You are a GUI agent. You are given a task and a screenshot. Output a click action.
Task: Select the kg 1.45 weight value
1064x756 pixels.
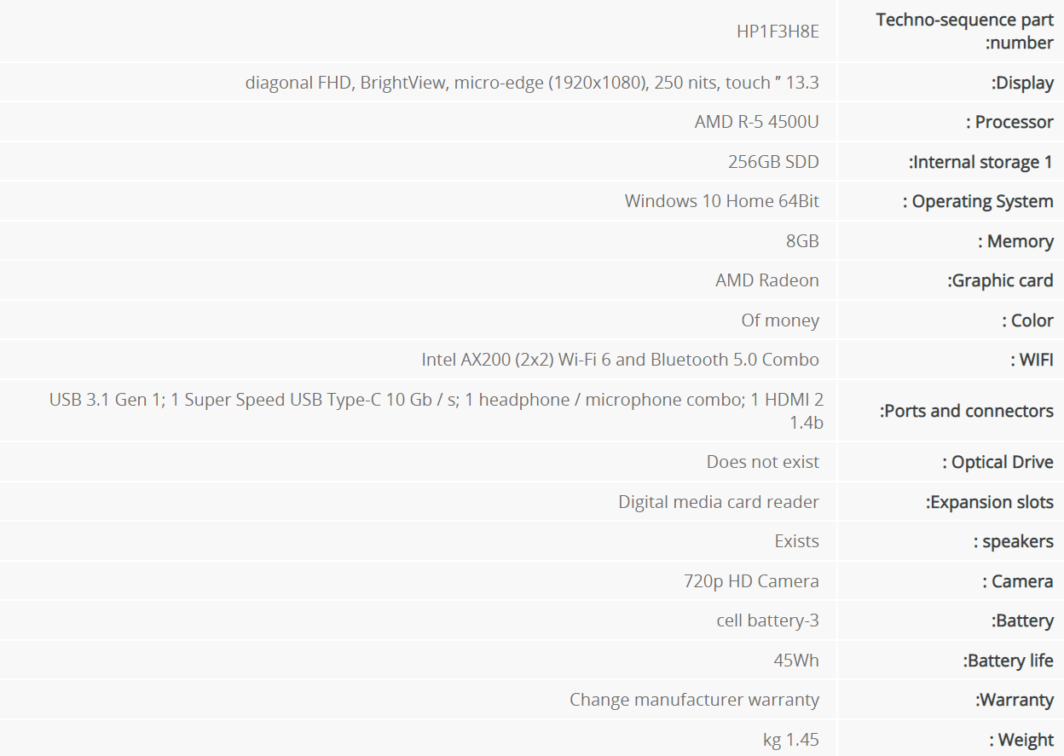[791, 740]
